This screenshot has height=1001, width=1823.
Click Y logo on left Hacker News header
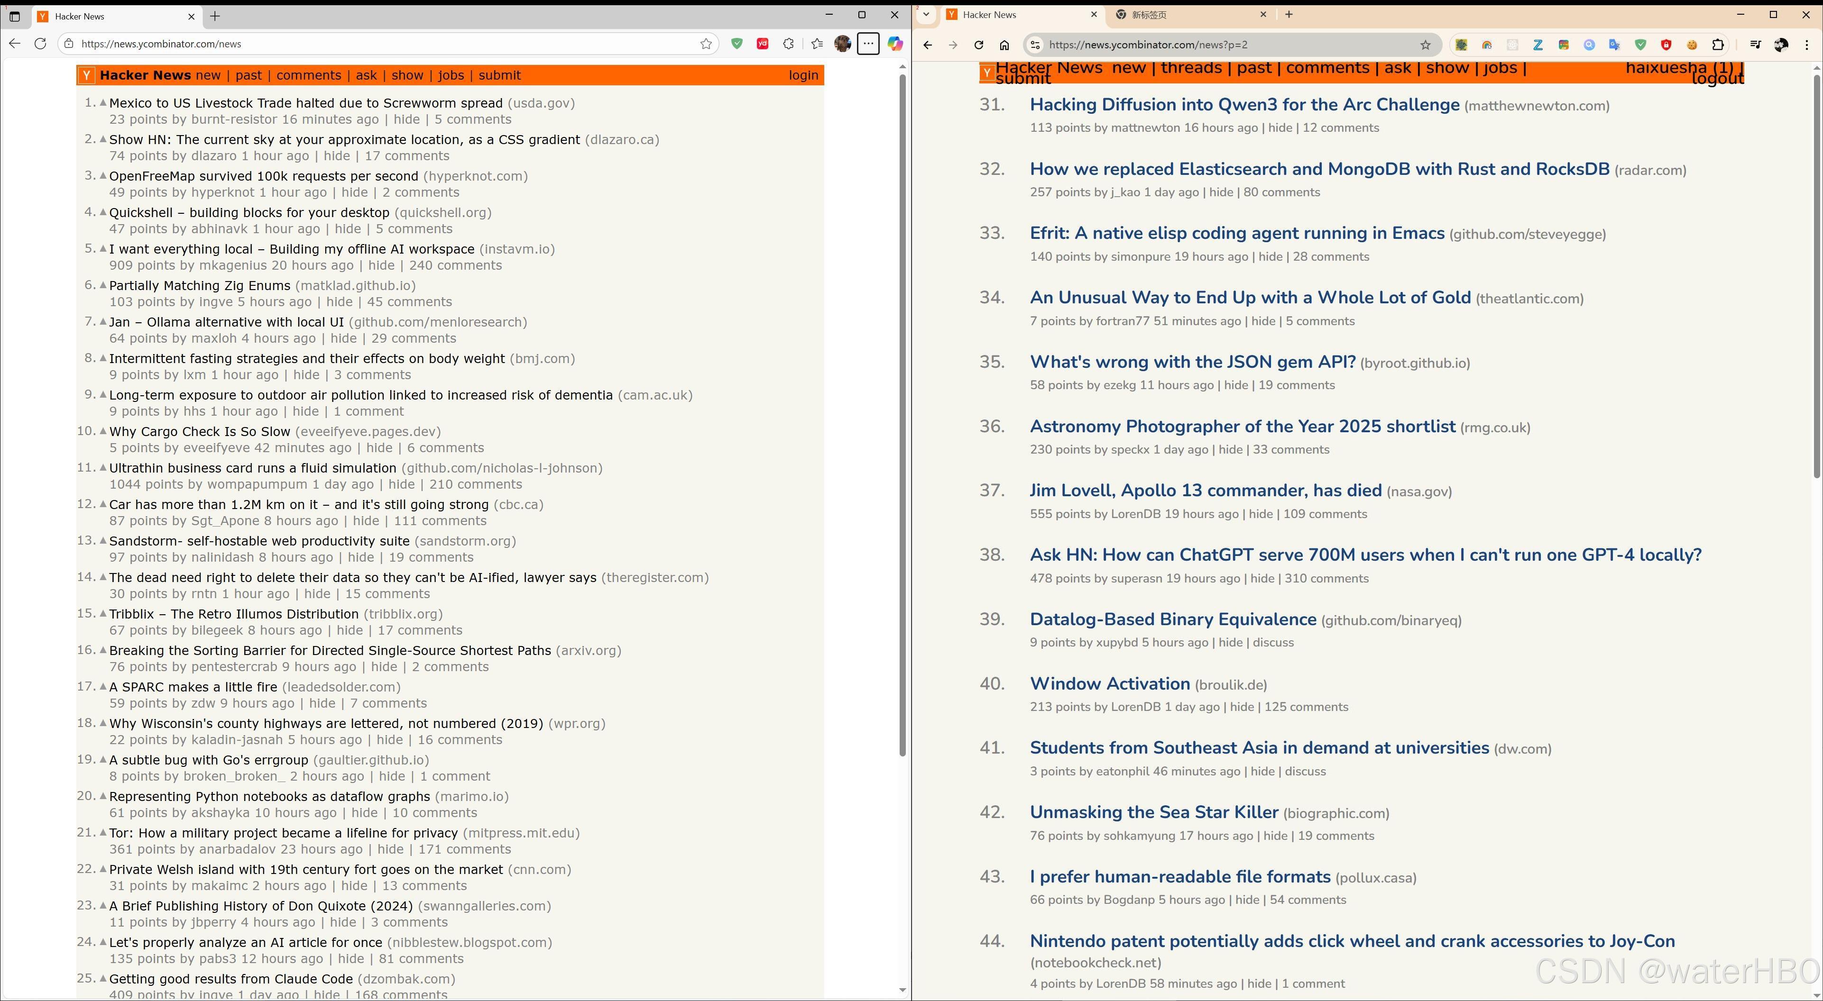tap(86, 75)
